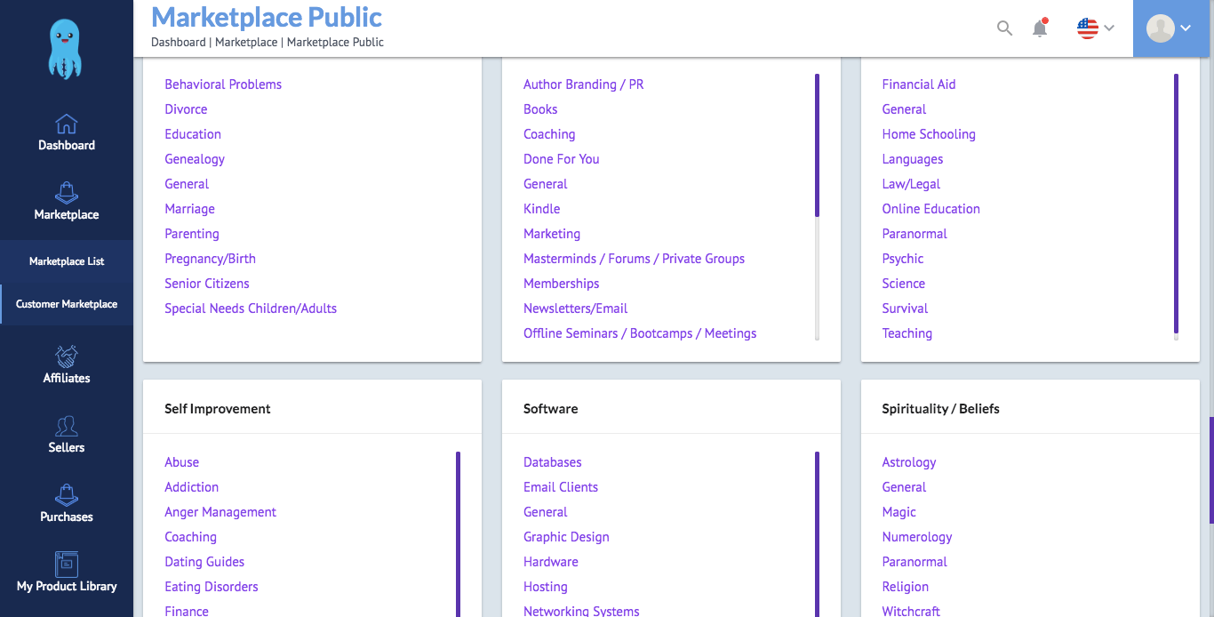Click the Sellers people icon

(x=67, y=426)
